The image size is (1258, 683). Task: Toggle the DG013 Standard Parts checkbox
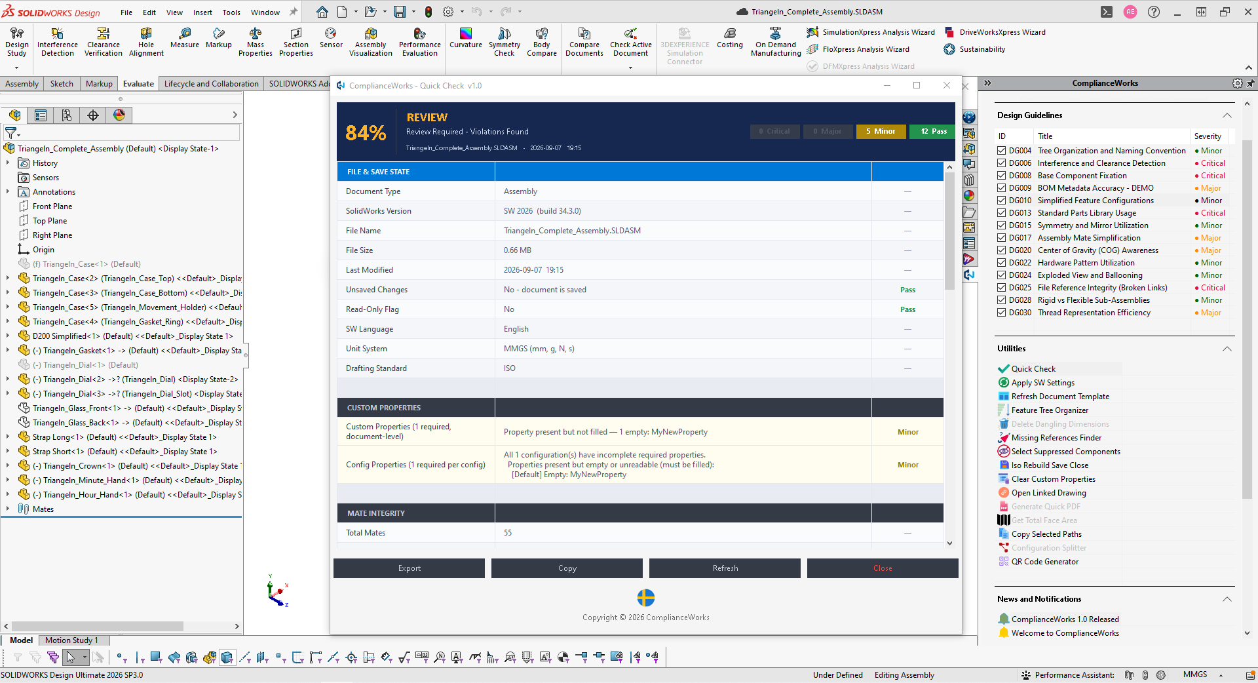[1002, 213]
